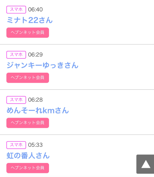Select the 06:29 timestamp

click(x=35, y=55)
